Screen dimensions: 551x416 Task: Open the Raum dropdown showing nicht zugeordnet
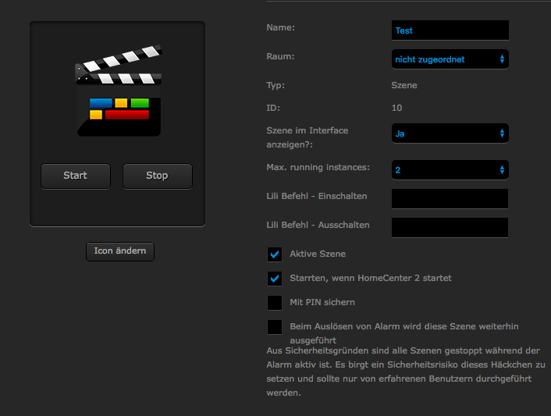pyautogui.click(x=450, y=59)
